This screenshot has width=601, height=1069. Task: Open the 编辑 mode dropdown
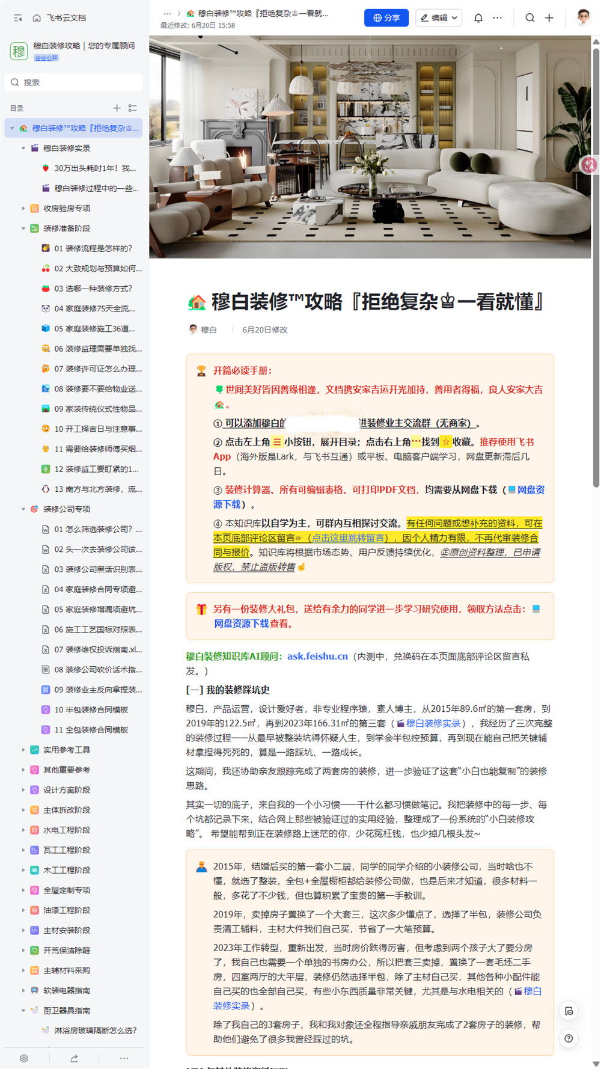pos(439,18)
